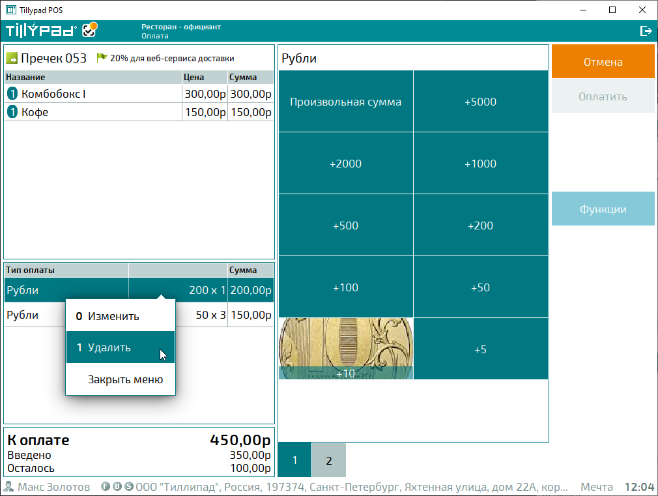Click the user icon beside Макс Золотов

click(x=9, y=487)
